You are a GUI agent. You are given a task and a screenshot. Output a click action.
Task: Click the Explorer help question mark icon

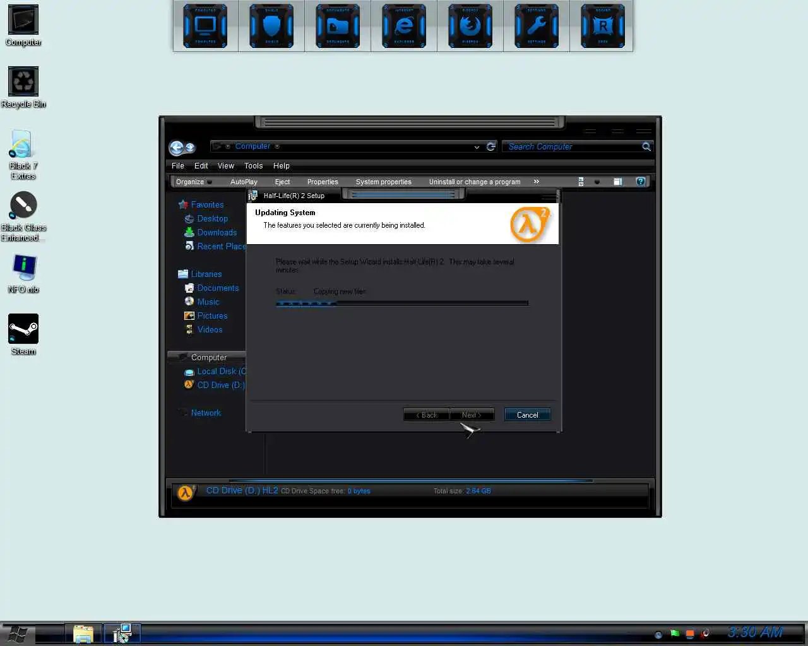640,182
